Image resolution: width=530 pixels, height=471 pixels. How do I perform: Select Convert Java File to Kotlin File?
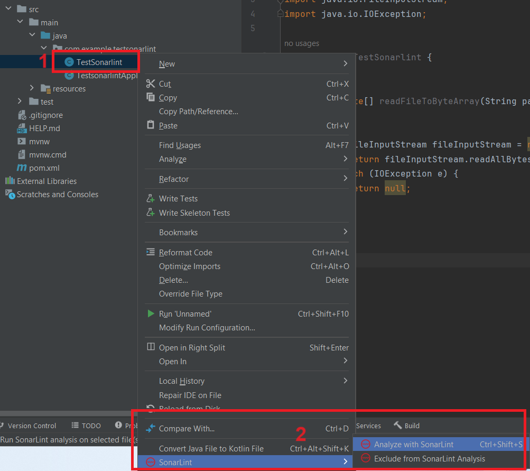pyautogui.click(x=247, y=449)
